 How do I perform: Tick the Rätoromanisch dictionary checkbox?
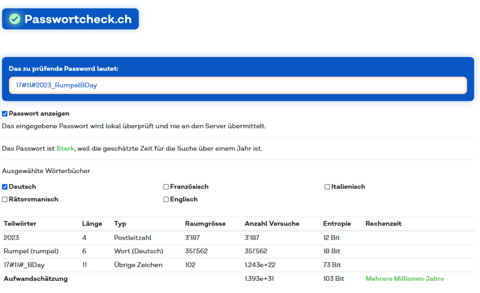click(x=5, y=199)
